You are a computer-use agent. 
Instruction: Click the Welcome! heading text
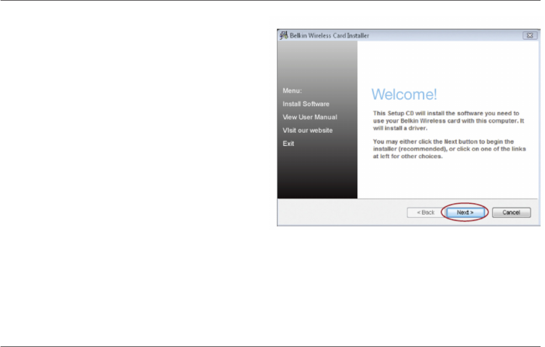point(404,94)
